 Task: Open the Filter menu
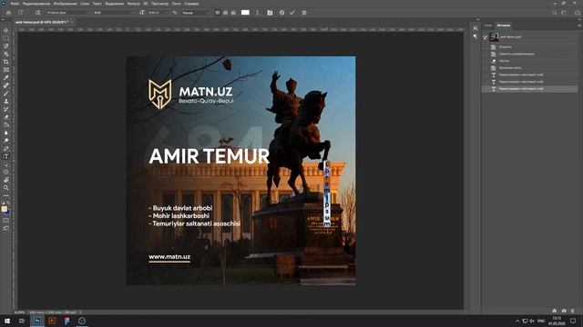click(x=134, y=4)
